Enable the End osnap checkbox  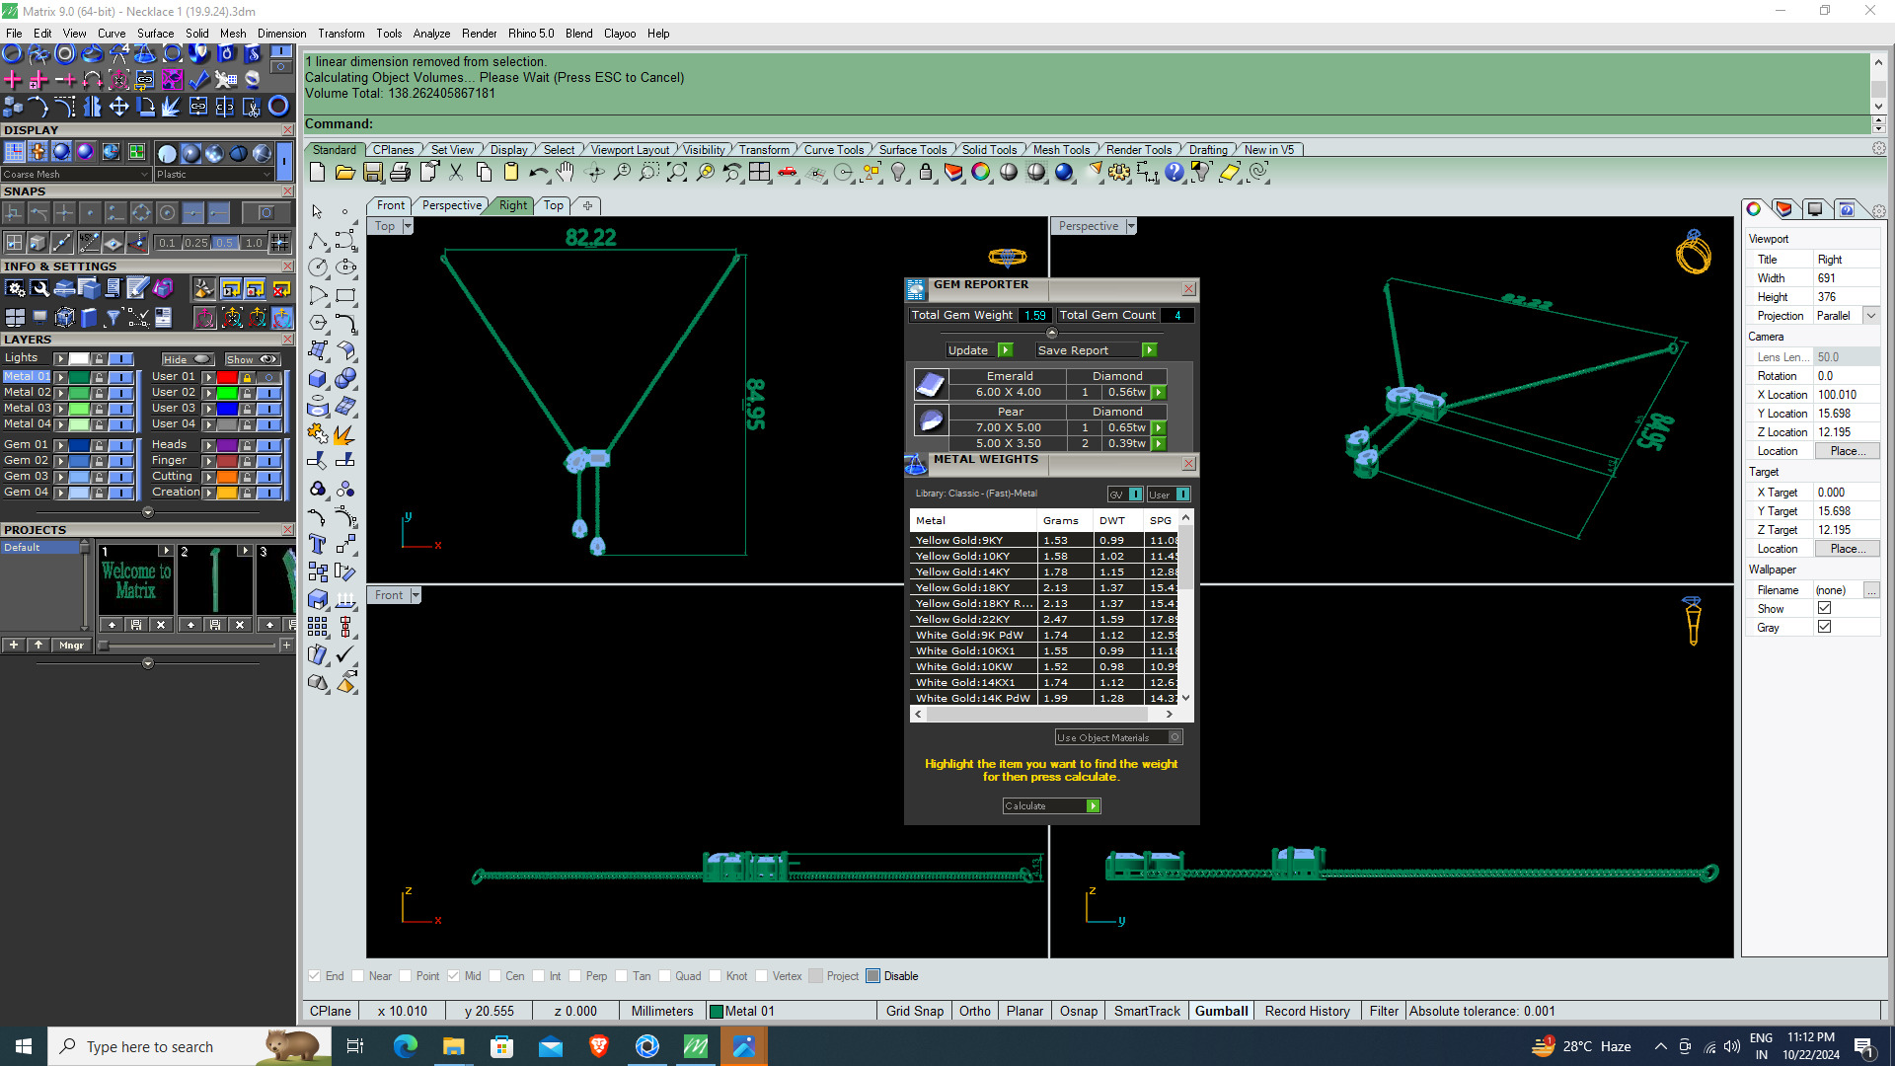pyautogui.click(x=314, y=976)
